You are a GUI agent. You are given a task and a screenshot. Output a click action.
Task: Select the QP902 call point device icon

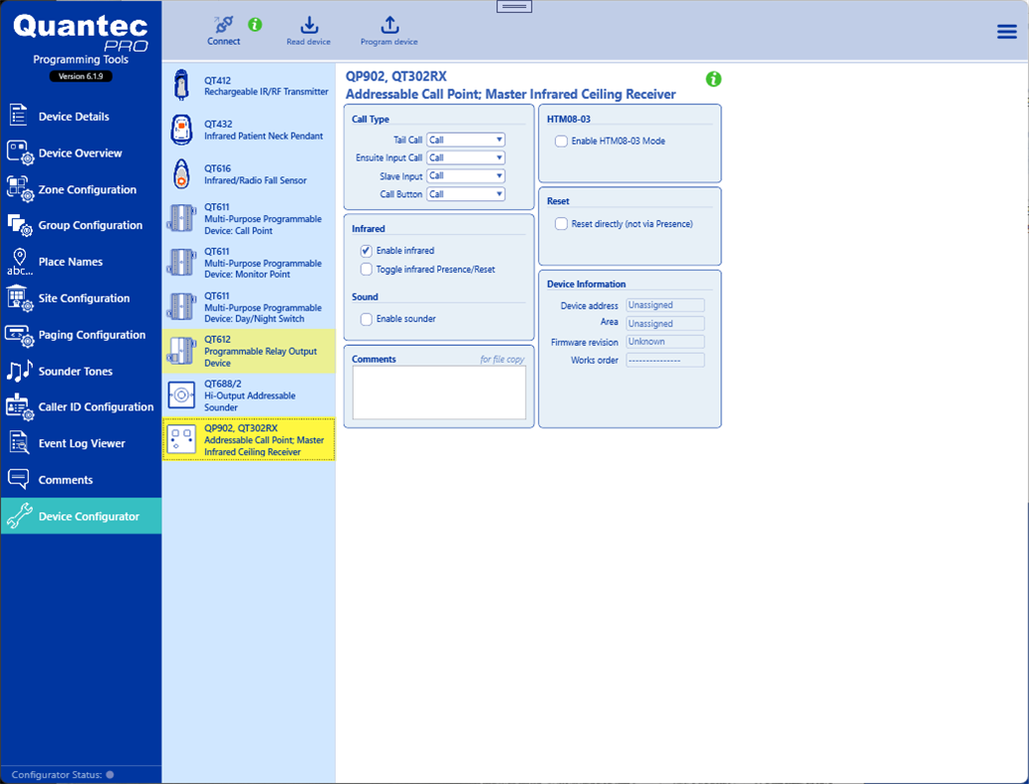tap(181, 439)
